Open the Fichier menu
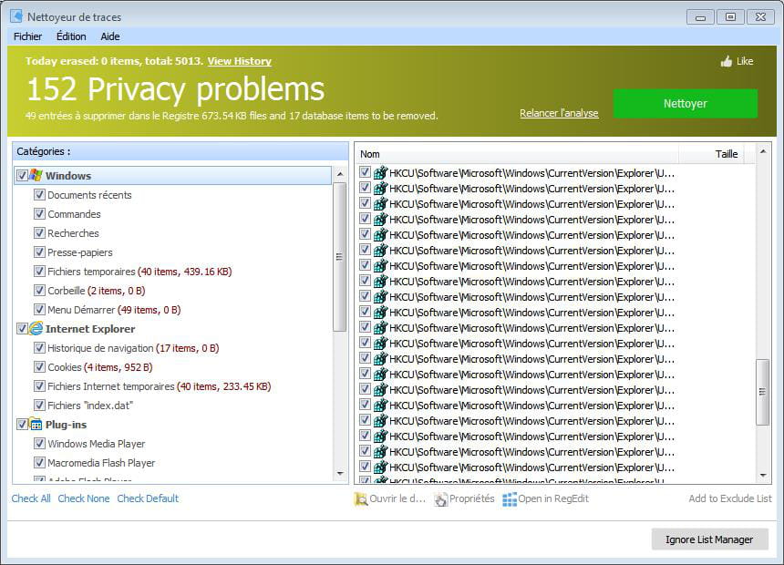This screenshot has width=784, height=565. click(x=27, y=36)
